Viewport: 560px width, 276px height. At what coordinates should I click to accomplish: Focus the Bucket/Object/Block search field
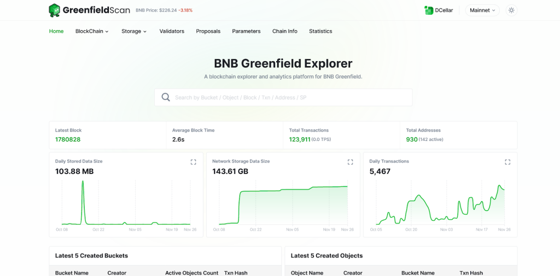click(x=283, y=97)
